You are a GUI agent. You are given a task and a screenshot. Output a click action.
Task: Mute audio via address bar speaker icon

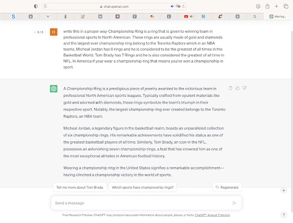point(172,6)
